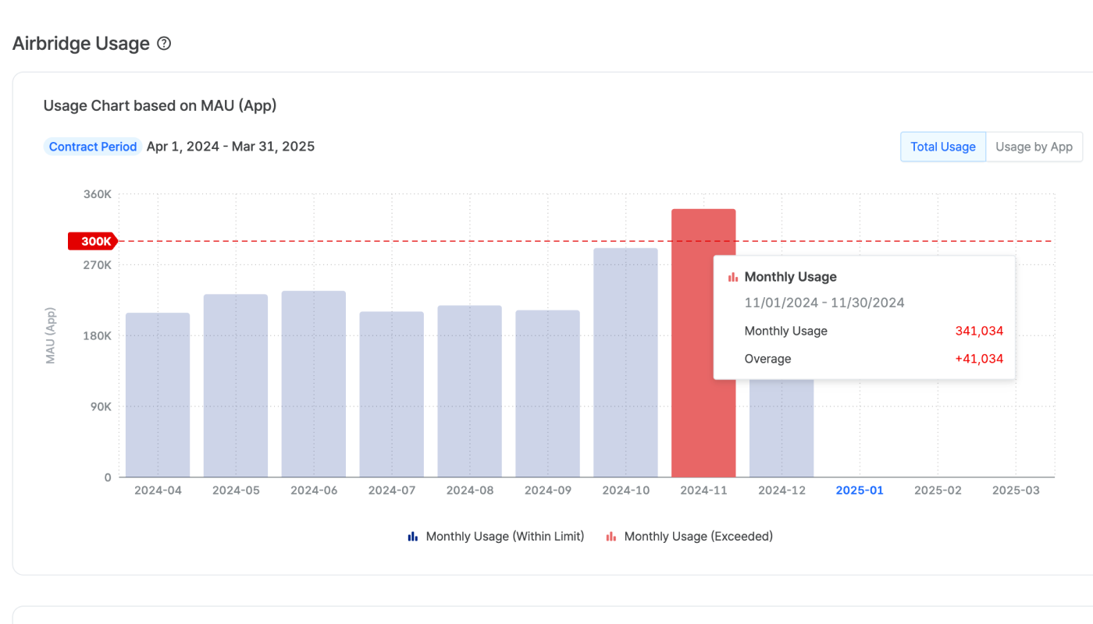Click the 341,034 monthly usage value
Image resolution: width=1093 pixels, height=624 pixels.
(979, 331)
